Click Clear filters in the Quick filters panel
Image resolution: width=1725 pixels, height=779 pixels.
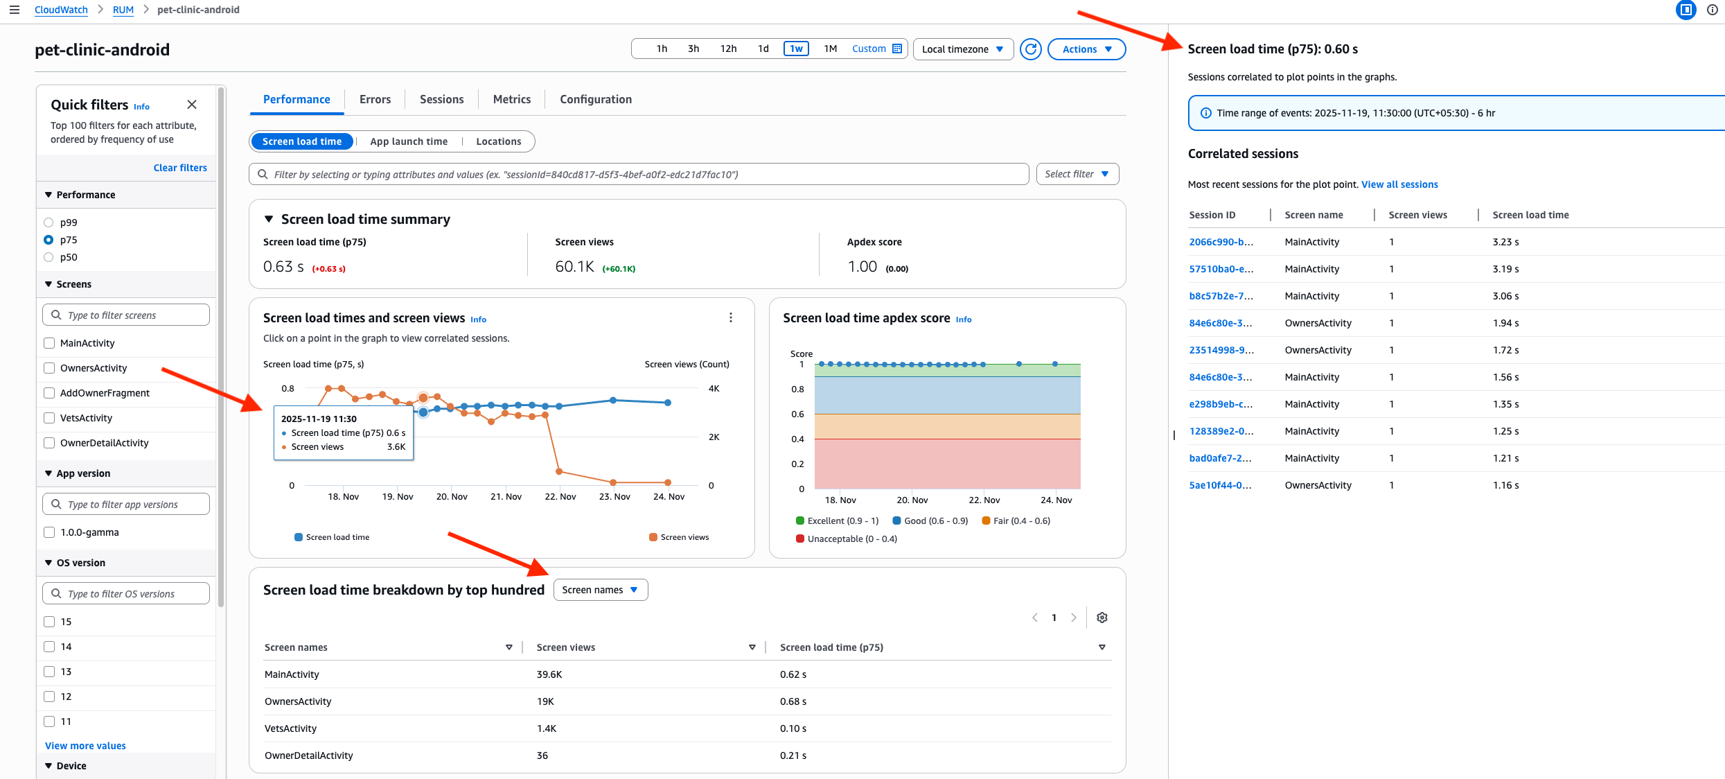coord(179,167)
